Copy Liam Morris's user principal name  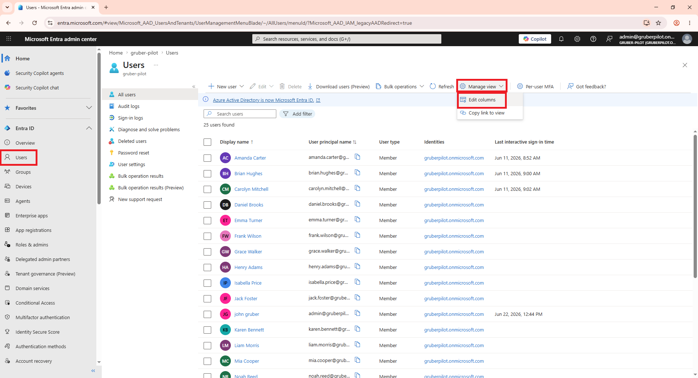[357, 345]
